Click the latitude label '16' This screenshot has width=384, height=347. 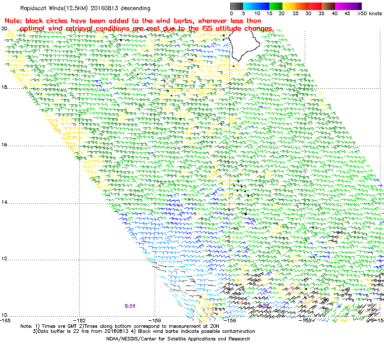(4, 145)
